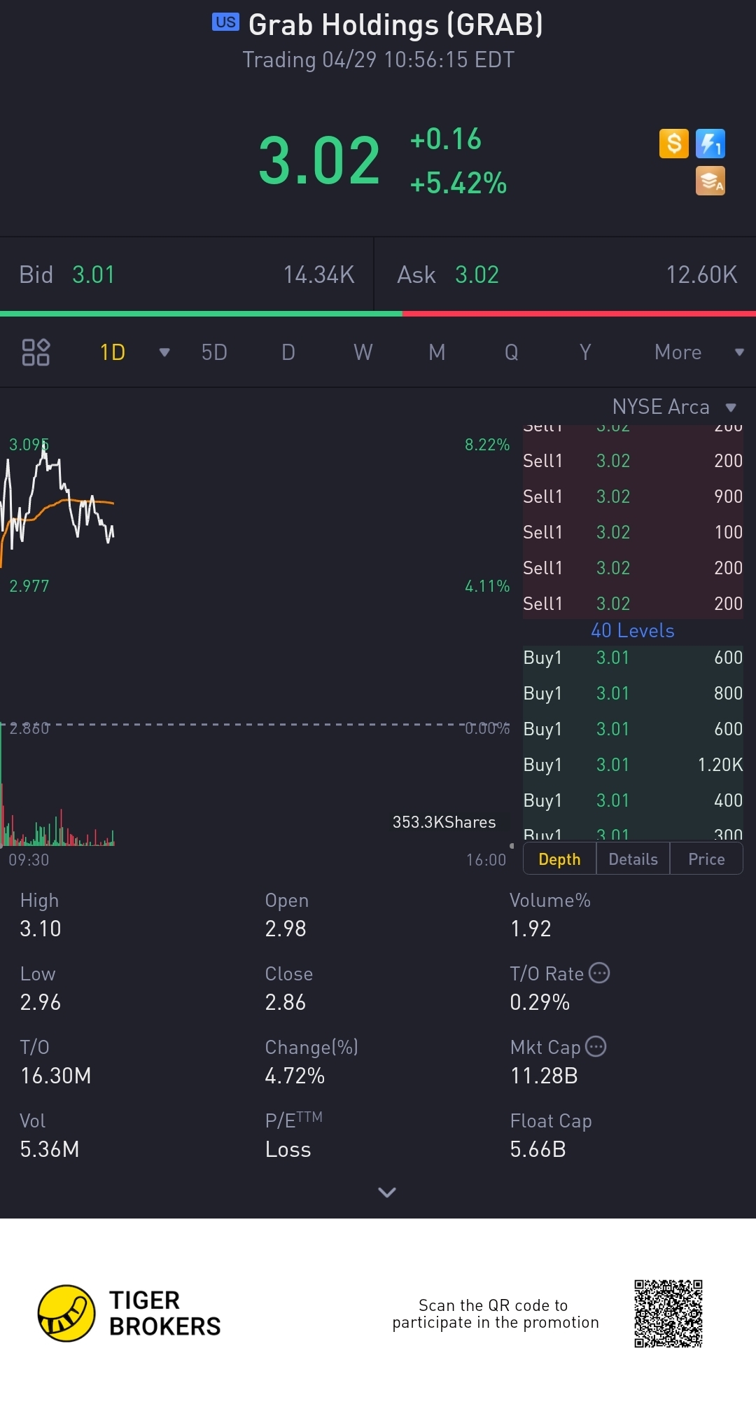Expand the 1D timeframe dropdown arrow

point(164,352)
